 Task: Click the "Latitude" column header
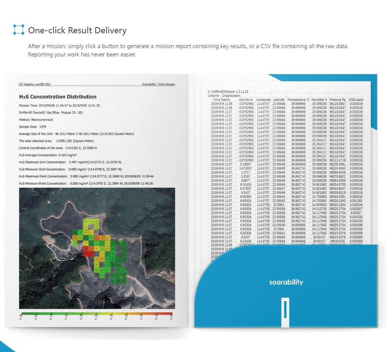pyautogui.click(x=279, y=100)
